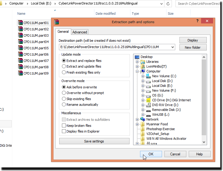
Task: Enable Display files in Explorer checkbox
Action: click(x=64, y=131)
